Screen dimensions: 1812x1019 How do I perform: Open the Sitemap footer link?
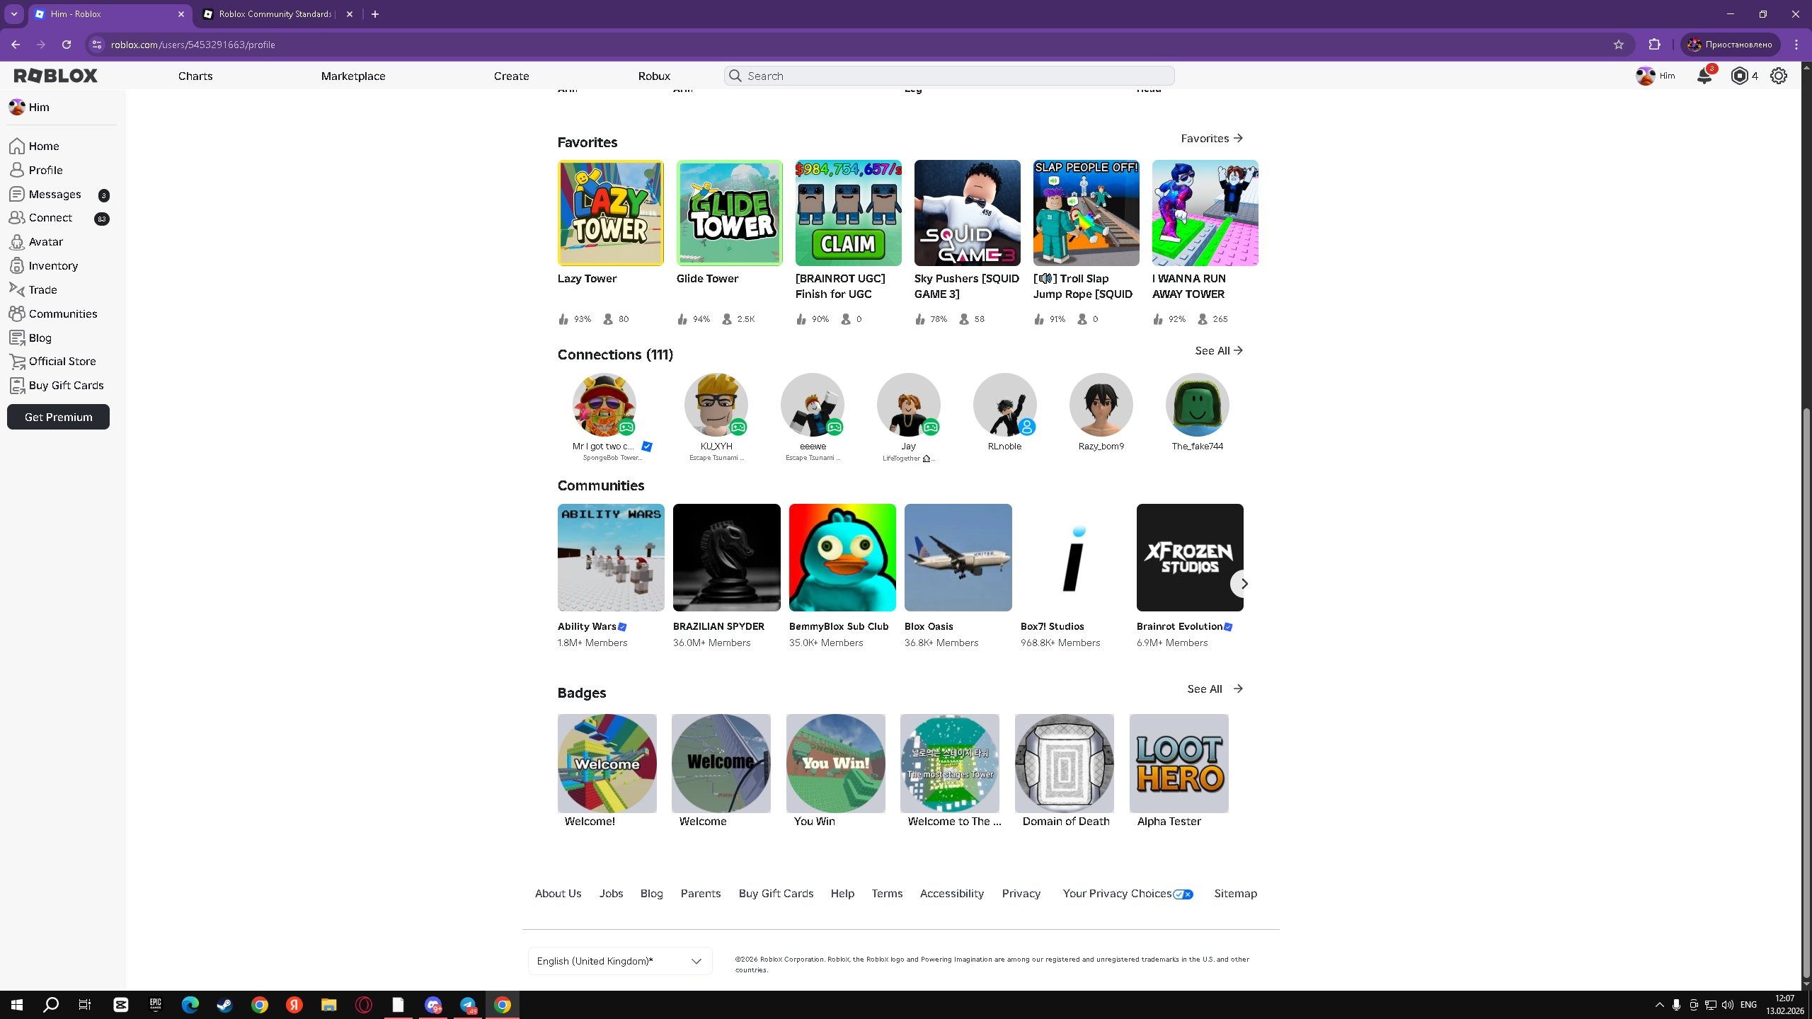(1235, 894)
